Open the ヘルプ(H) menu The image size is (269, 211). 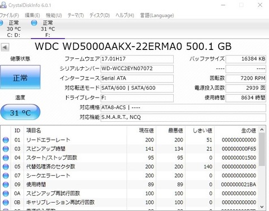click(x=125, y=15)
